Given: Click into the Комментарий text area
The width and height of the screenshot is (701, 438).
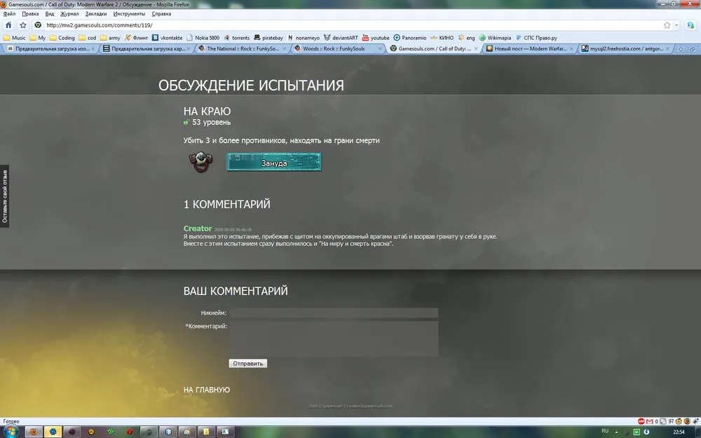Looking at the screenshot, I should (334, 338).
